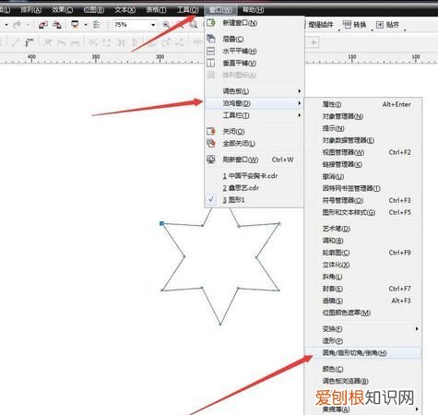Open the 帮助(H) menu

pyautogui.click(x=253, y=10)
